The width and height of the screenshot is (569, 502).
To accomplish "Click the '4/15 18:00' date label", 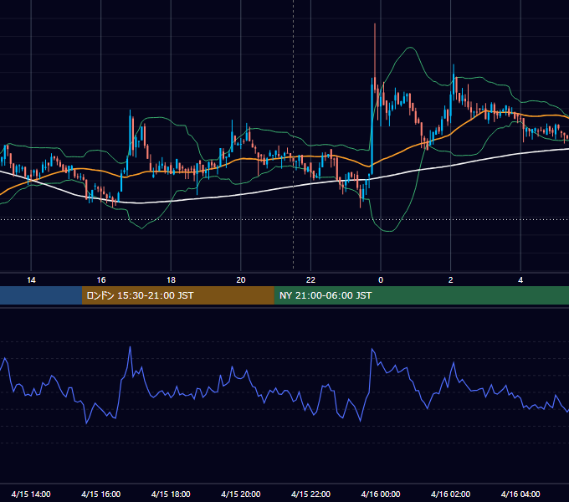I will [171, 494].
